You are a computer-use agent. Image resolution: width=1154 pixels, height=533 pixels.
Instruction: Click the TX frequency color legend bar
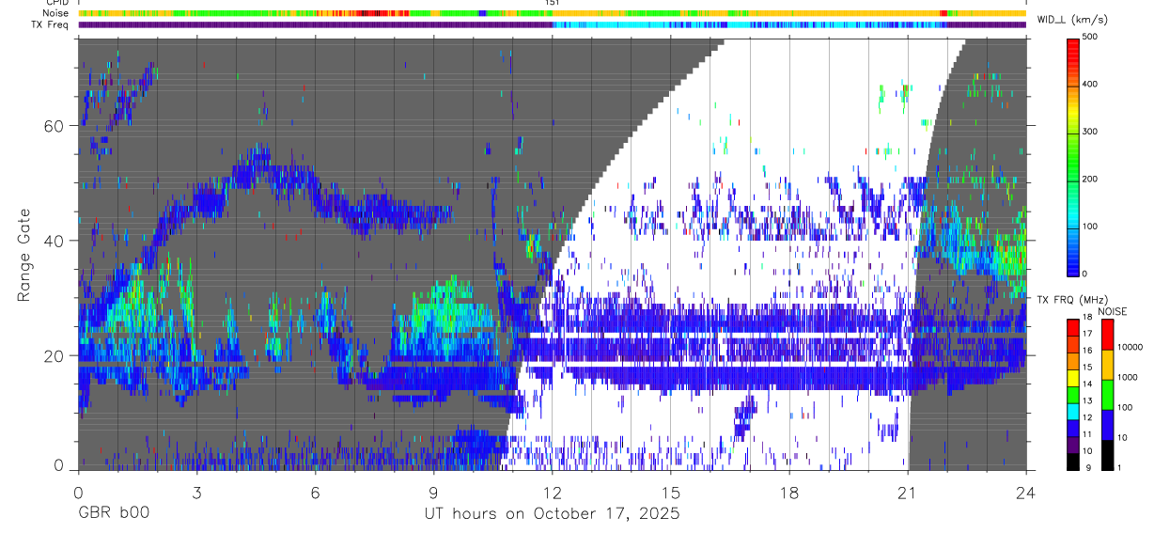(x=1073, y=395)
